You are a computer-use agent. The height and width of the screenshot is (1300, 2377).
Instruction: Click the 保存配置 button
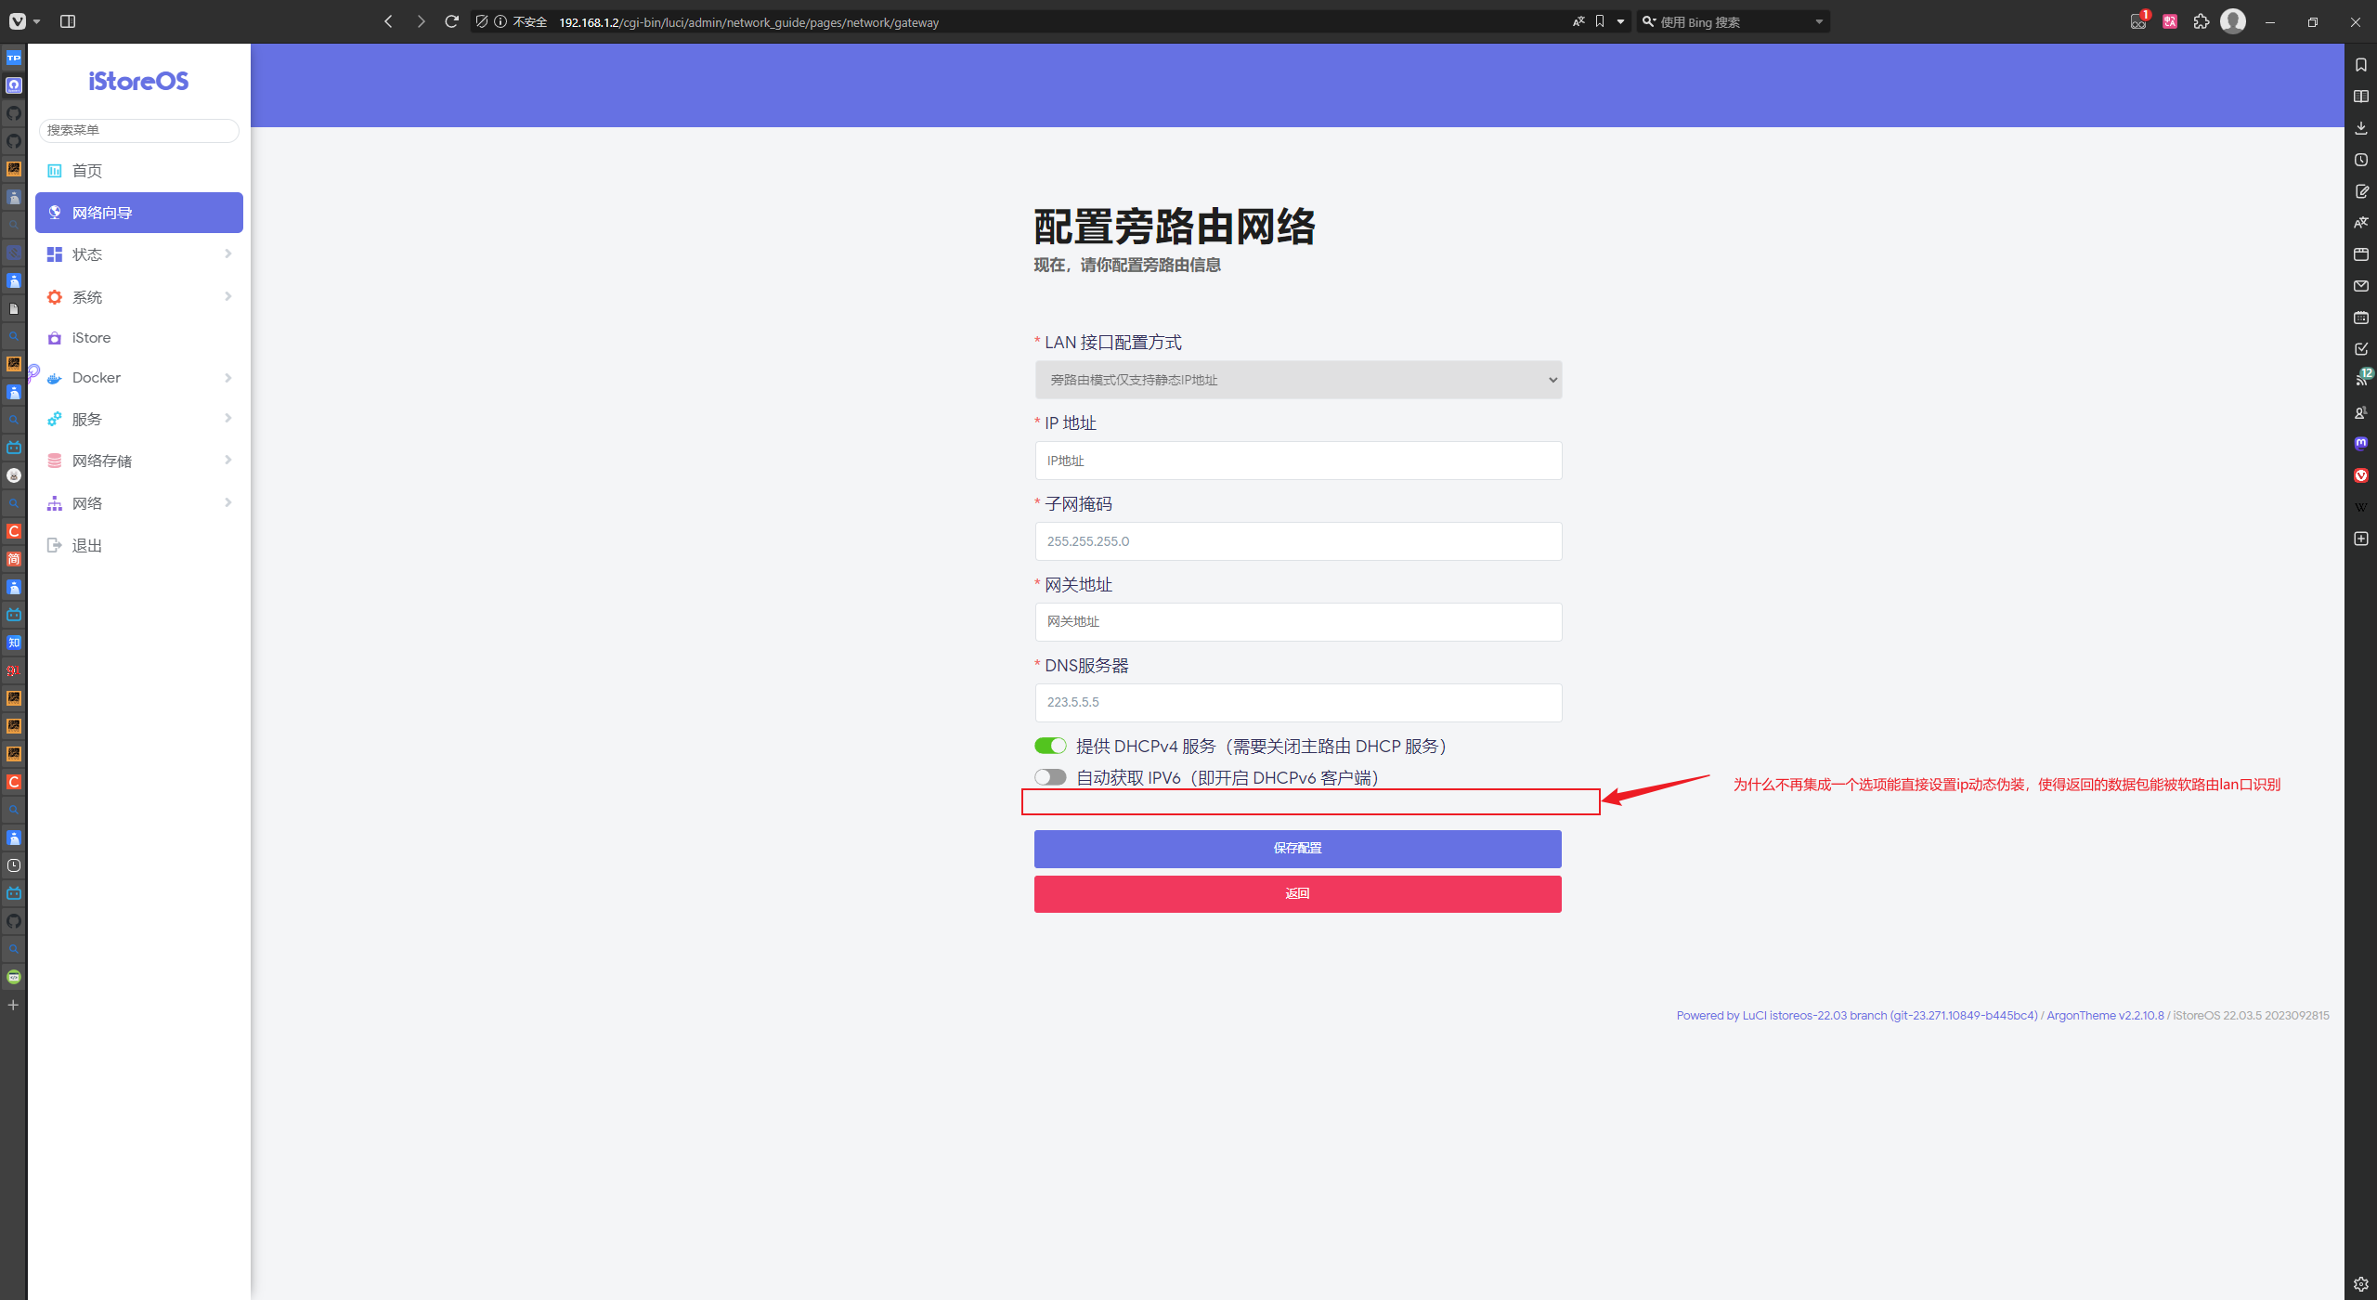[x=1297, y=849]
